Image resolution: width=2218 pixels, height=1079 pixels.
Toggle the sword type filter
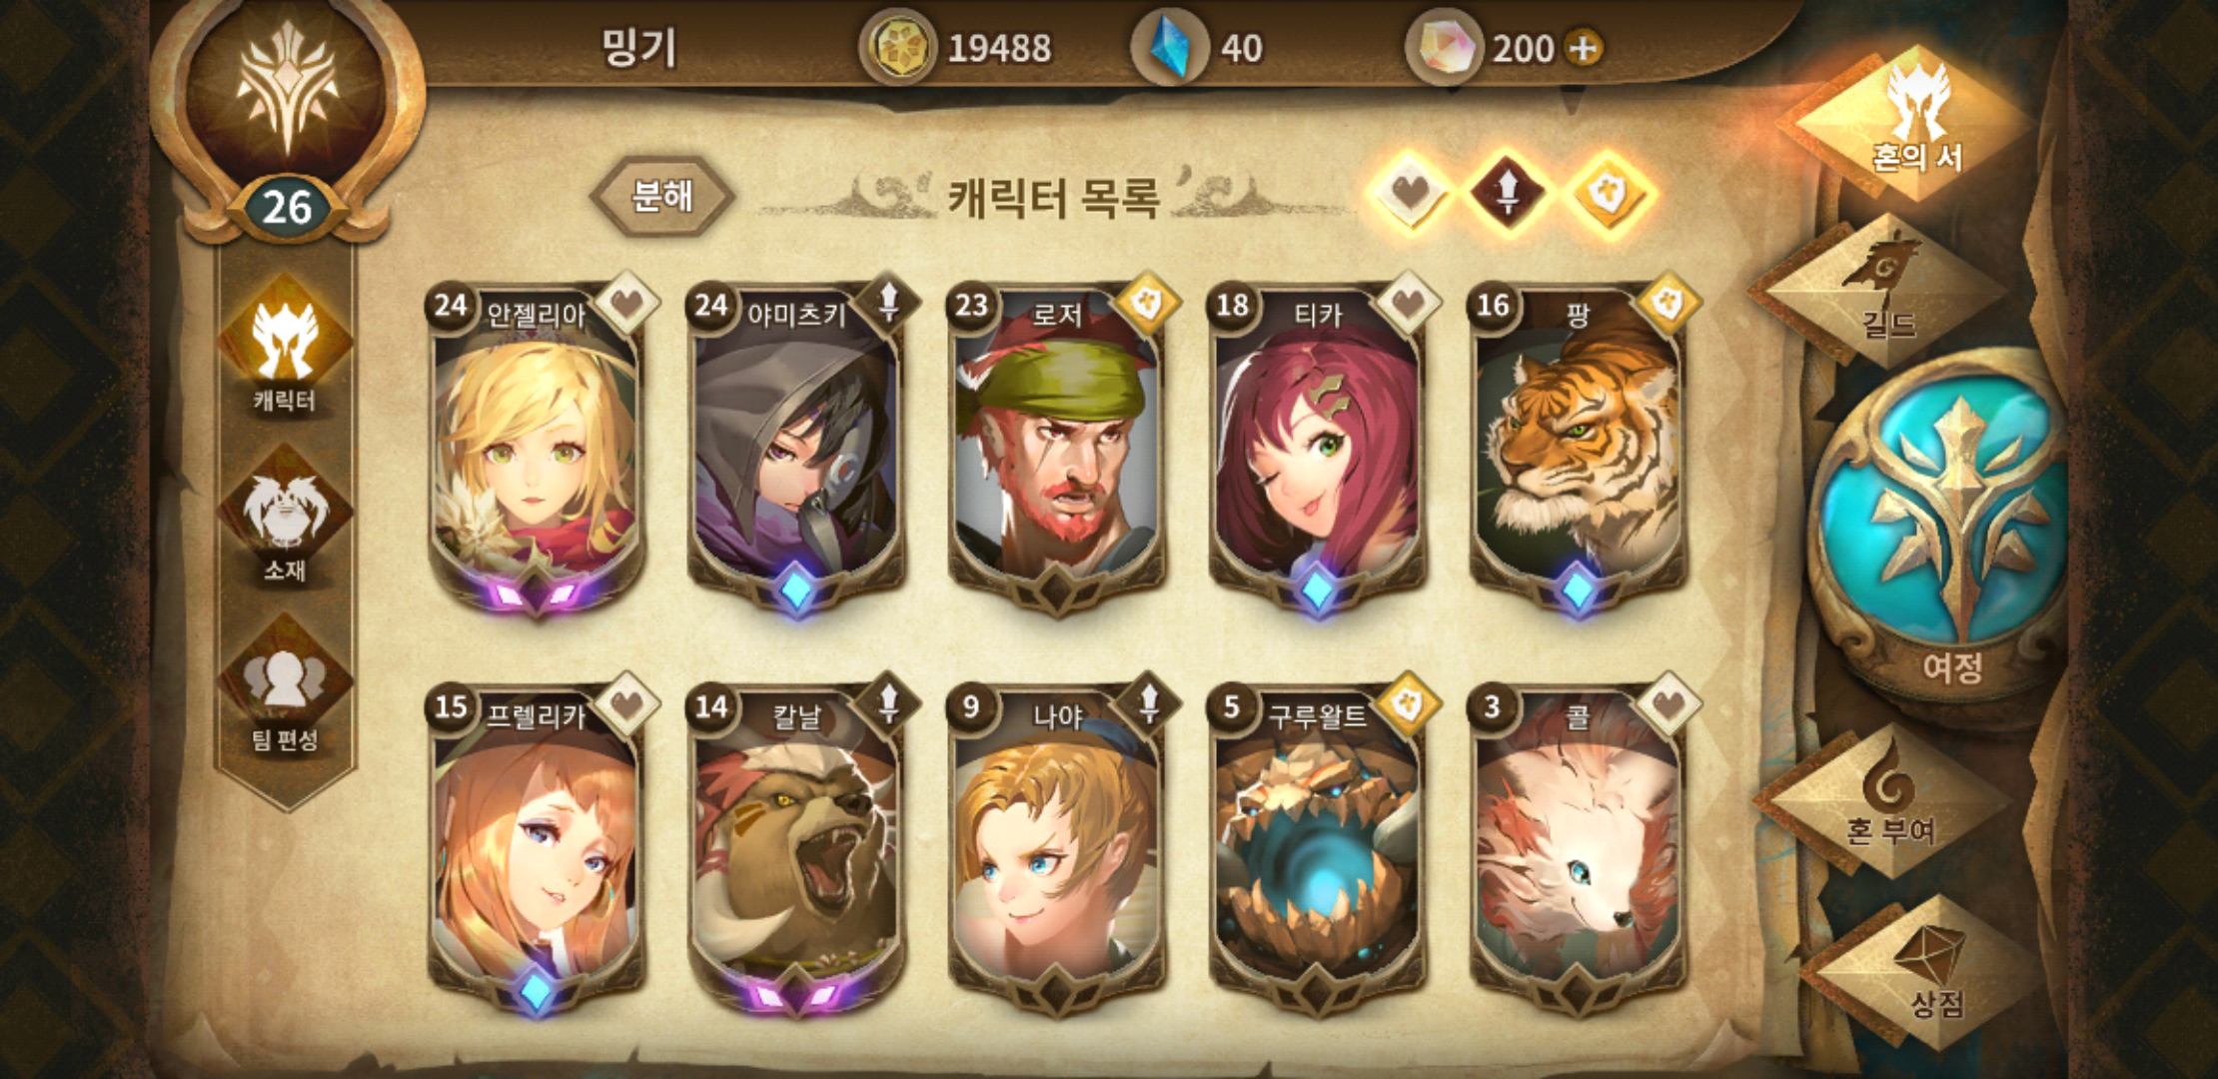[1508, 192]
